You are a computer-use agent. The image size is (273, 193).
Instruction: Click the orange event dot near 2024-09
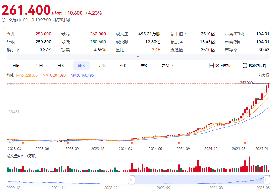[x=179, y=143]
